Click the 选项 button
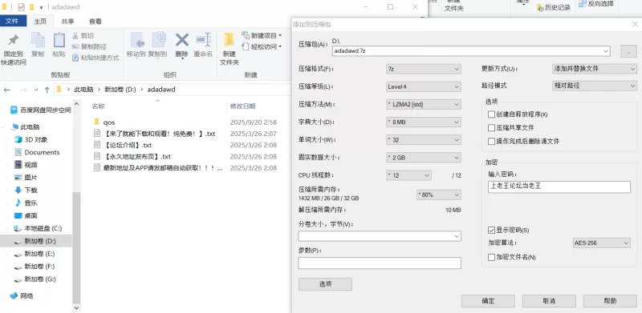This screenshot has height=313, width=642. [325, 284]
